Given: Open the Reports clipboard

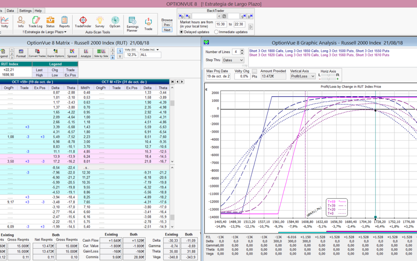Looking at the screenshot, I should pyautogui.click(x=64, y=22).
